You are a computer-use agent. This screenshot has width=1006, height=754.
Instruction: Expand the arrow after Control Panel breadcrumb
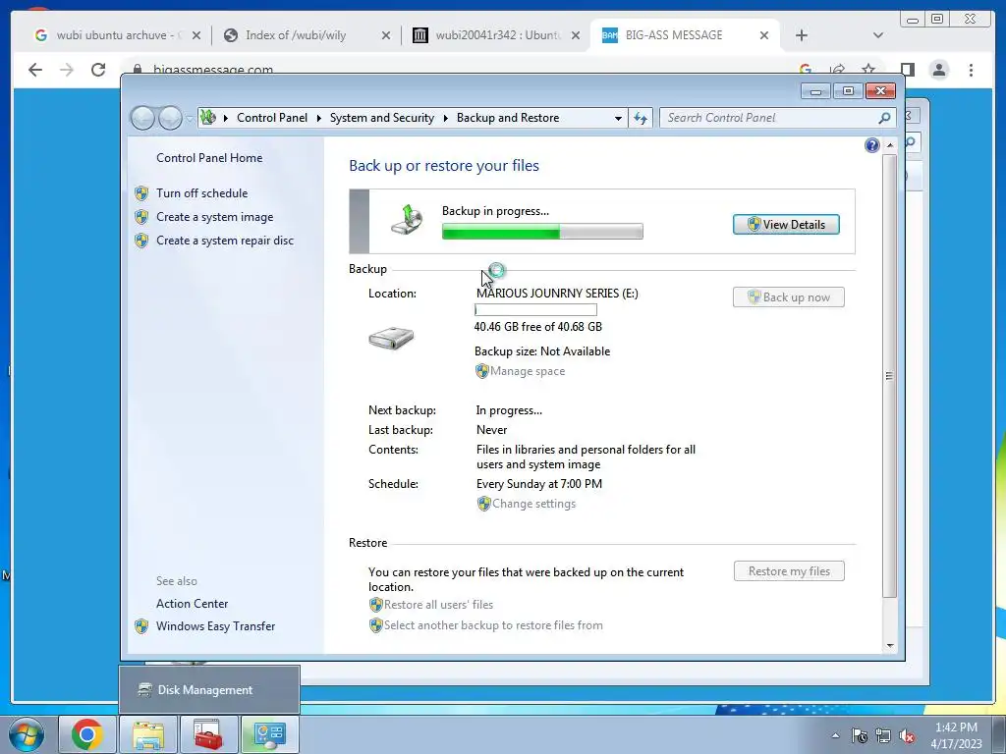point(319,118)
